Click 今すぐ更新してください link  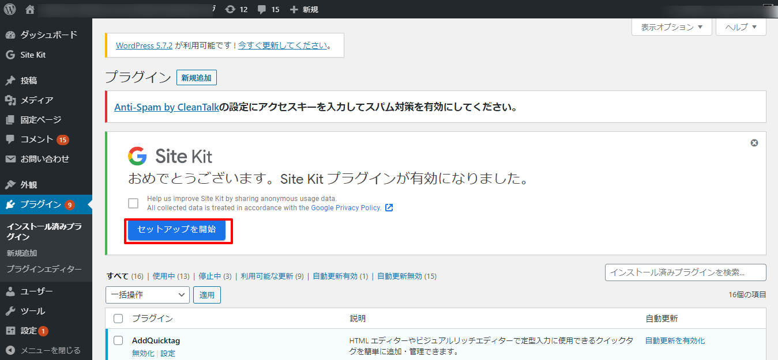(x=283, y=46)
